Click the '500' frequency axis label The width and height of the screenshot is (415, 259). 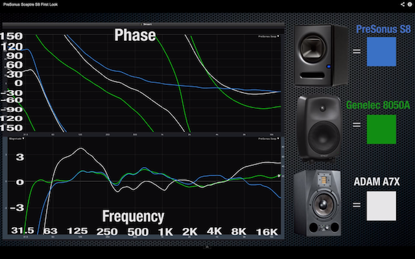(x=138, y=232)
